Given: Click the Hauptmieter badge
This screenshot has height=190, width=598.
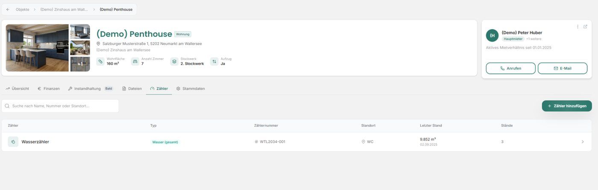Looking at the screenshot, I should click(x=513, y=39).
